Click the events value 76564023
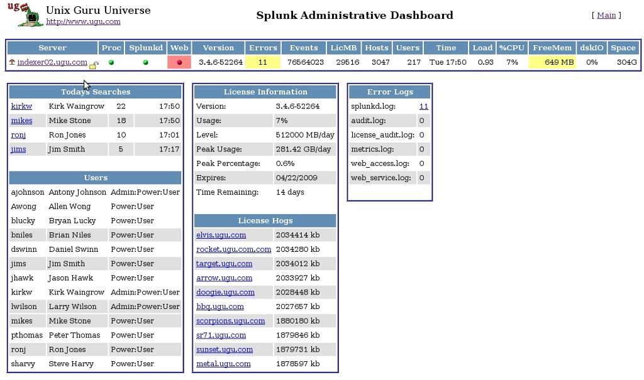644x380 pixels. 305,62
